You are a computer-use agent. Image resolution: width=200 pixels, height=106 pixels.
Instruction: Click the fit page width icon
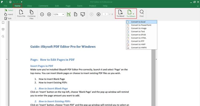coord(69,14)
